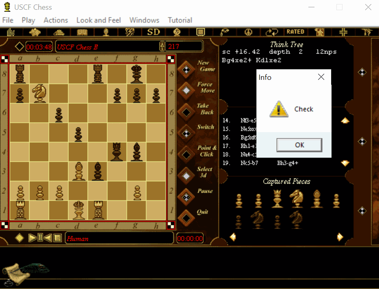Viewport: 379px width, 289px height.
Task: Click the Bh3-g4+ move in the move list
Action: tap(287, 163)
